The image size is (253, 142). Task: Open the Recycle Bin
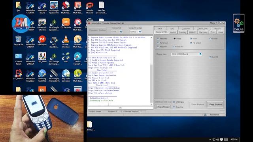pyautogui.click(x=19, y=41)
